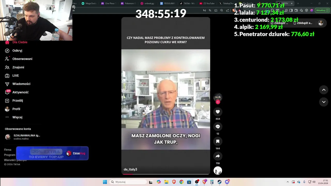Expand the Więcej more options

tap(14, 117)
